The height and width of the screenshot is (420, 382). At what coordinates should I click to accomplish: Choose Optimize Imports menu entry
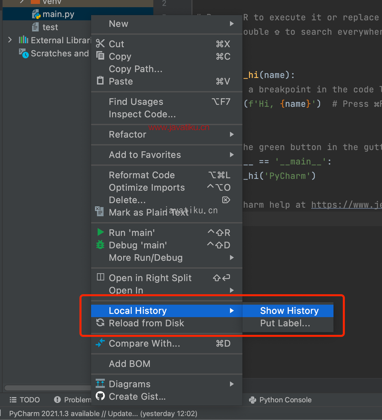click(167, 187)
